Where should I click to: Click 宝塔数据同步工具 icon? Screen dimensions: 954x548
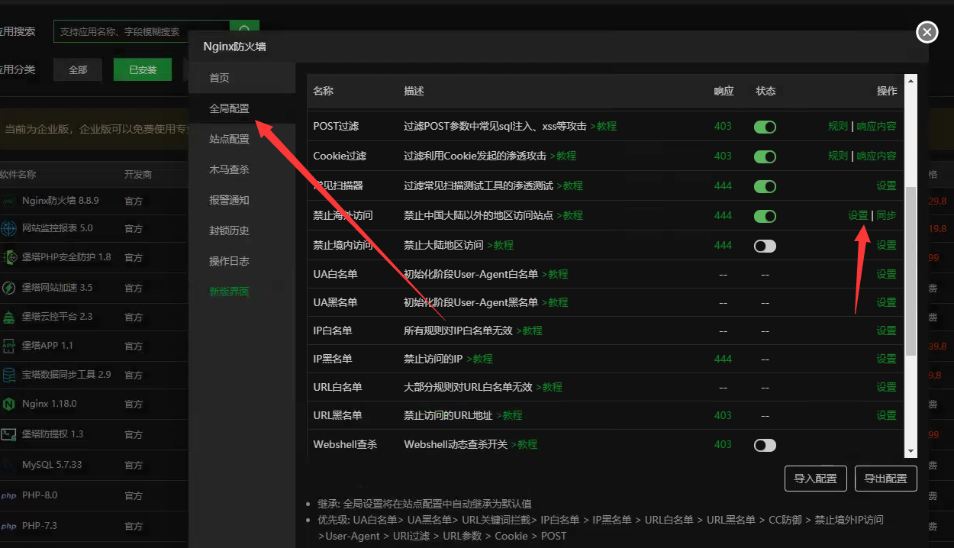pyautogui.click(x=8, y=375)
